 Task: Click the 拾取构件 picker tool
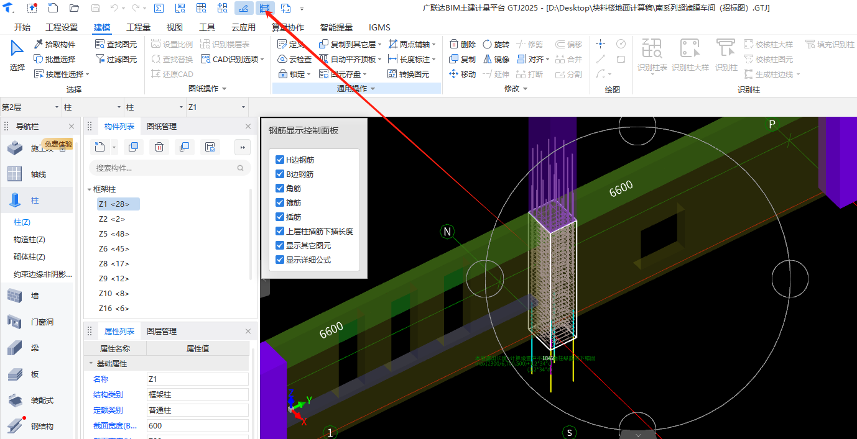click(x=55, y=44)
